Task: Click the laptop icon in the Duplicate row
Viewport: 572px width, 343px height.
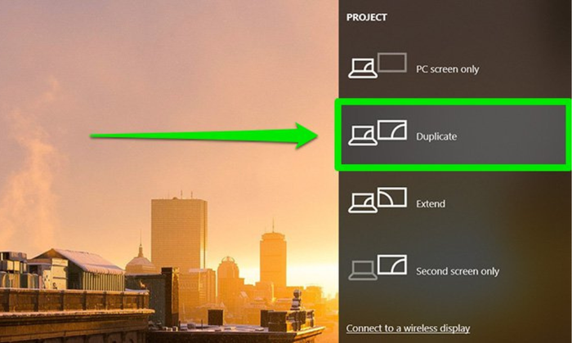Action: [x=362, y=136]
